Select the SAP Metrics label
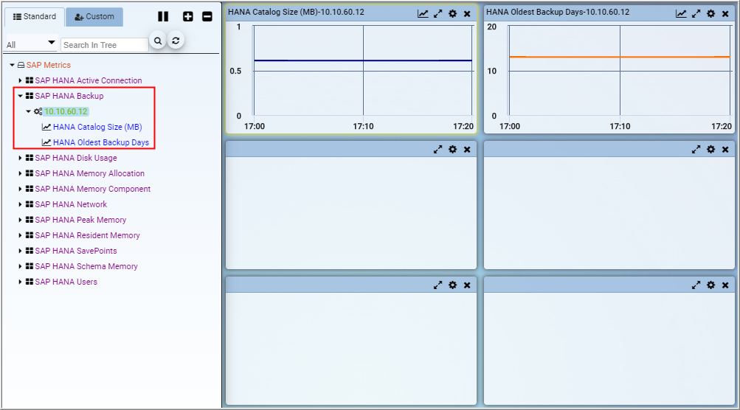This screenshot has width=740, height=410. click(x=48, y=65)
